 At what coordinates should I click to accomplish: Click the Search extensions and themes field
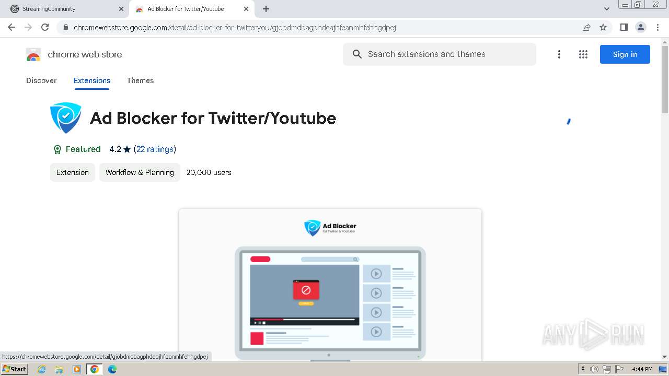click(440, 54)
